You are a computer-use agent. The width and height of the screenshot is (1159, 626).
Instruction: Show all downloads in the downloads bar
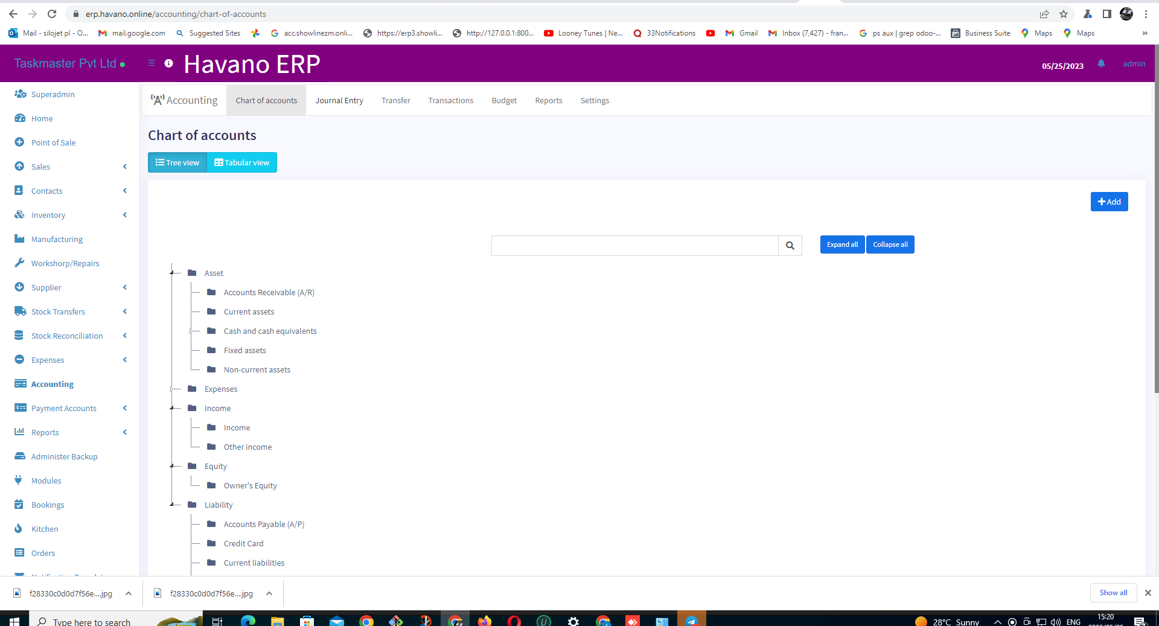coord(1113,593)
